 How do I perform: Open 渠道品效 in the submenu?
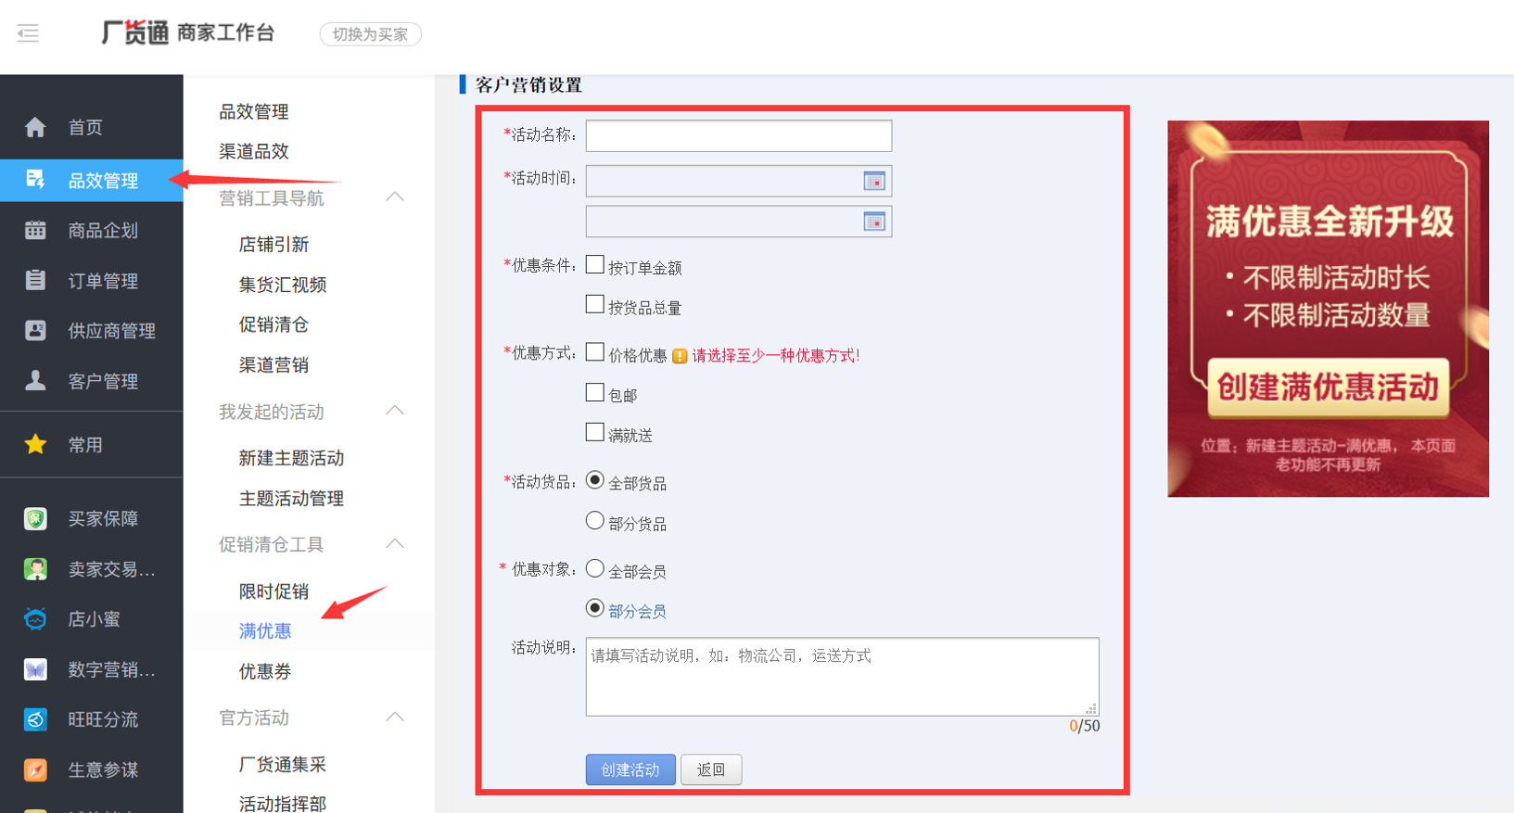(x=254, y=151)
